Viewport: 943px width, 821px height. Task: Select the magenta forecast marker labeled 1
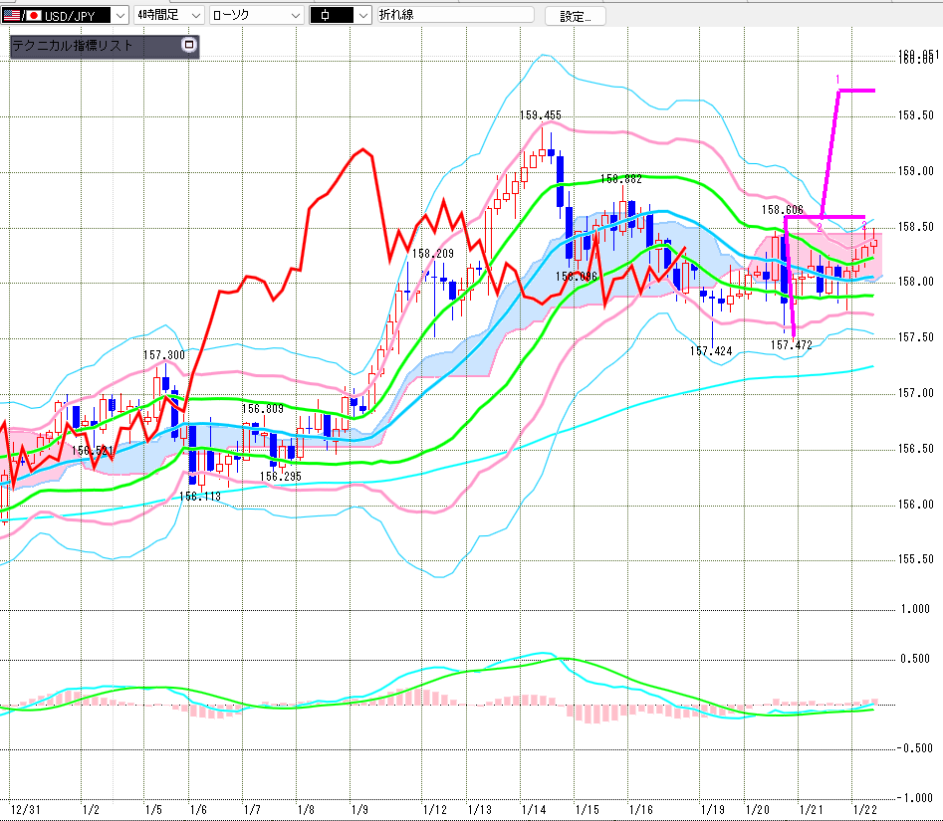click(838, 79)
